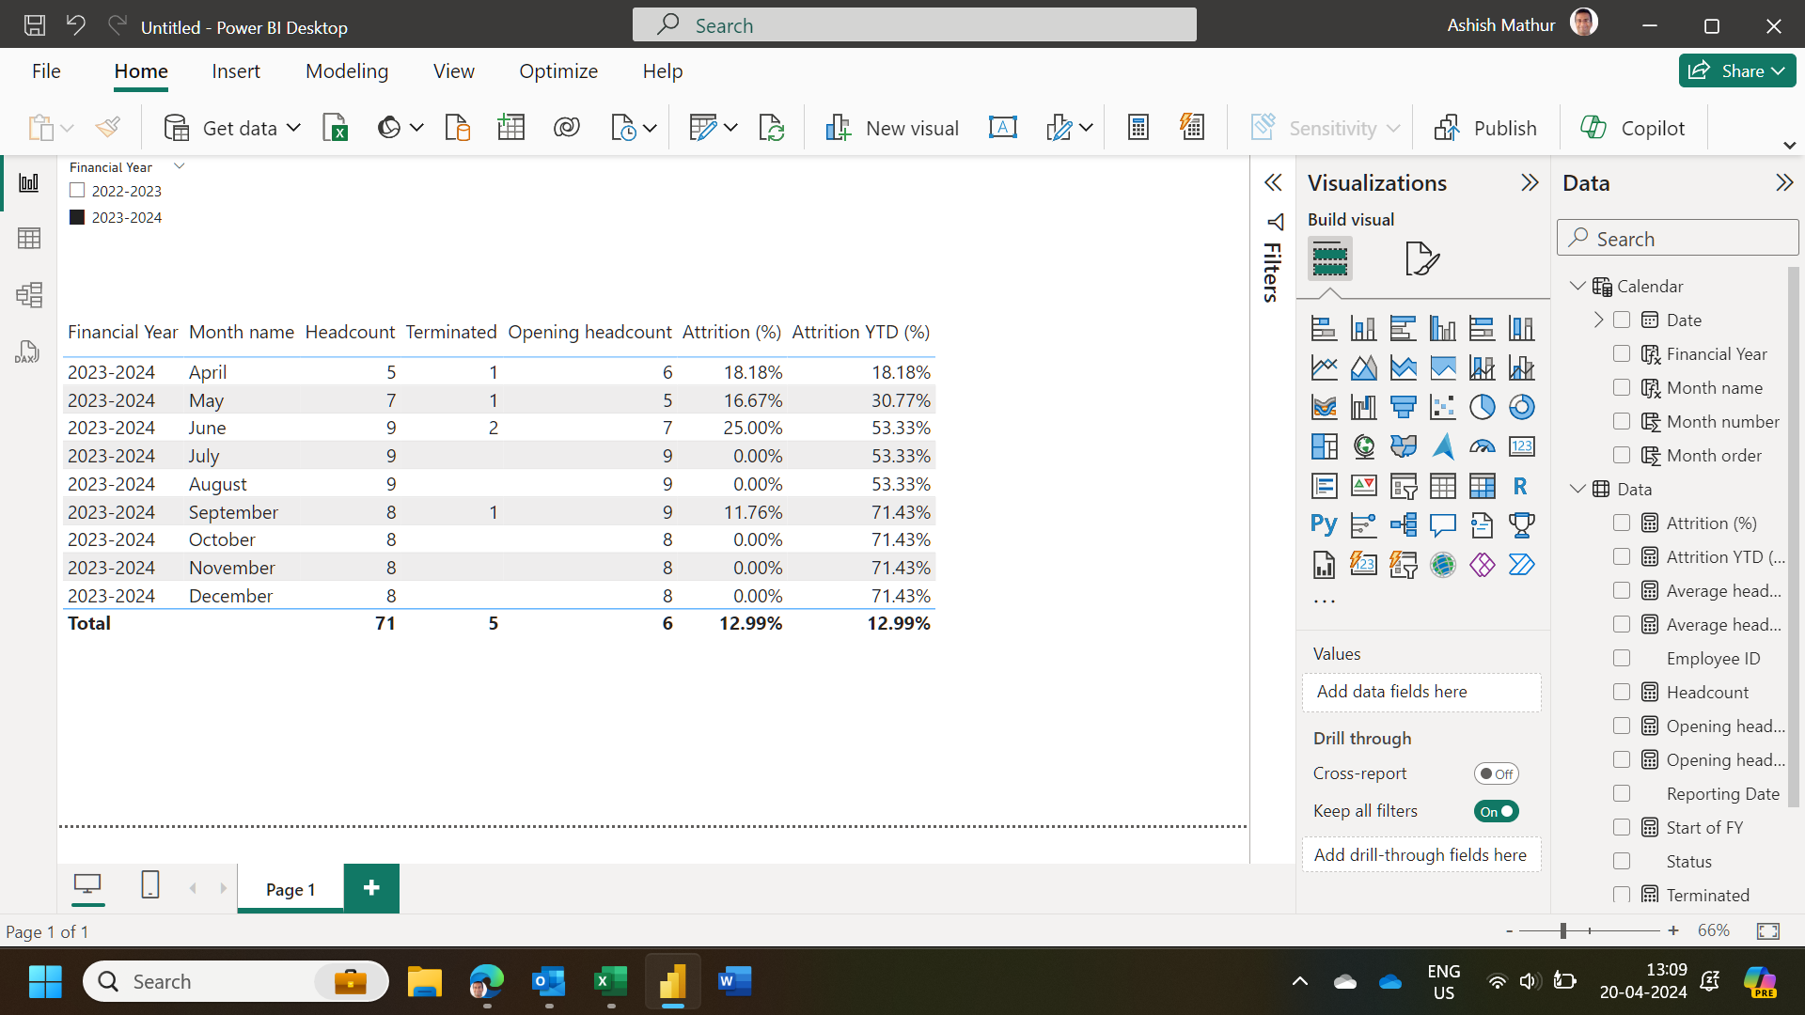The height and width of the screenshot is (1015, 1805).
Task: Switch to mobile layout icon
Action: click(x=149, y=884)
